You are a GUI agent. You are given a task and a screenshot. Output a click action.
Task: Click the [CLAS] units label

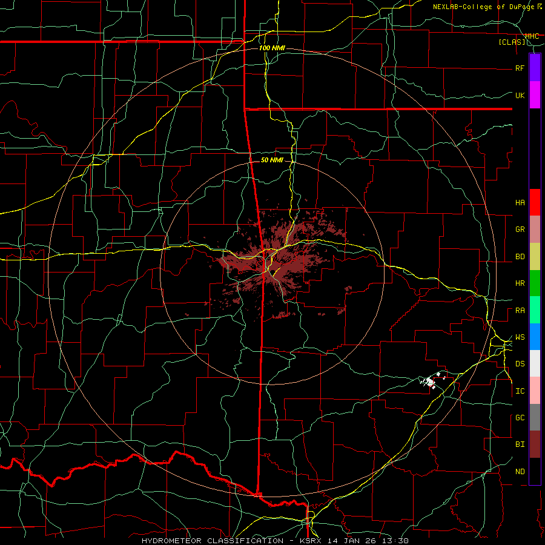pos(512,42)
